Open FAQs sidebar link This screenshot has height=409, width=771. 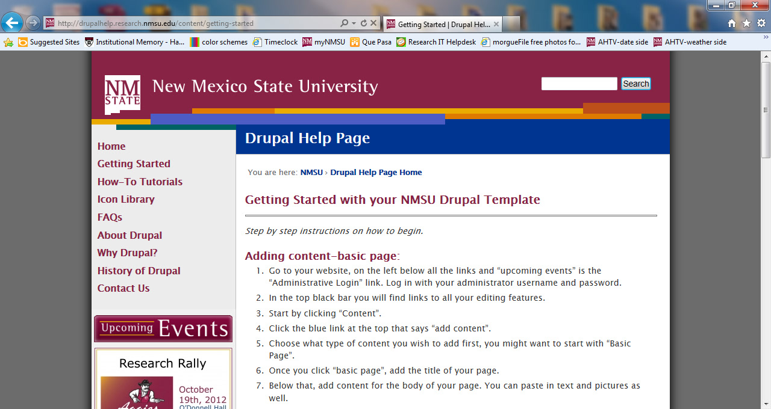coord(110,217)
